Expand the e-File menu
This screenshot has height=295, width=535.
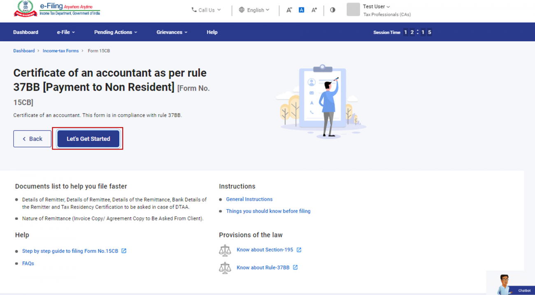[65, 32]
